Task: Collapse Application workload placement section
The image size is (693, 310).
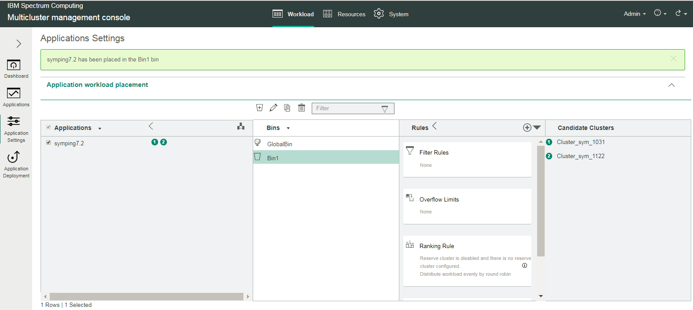Action: click(671, 85)
